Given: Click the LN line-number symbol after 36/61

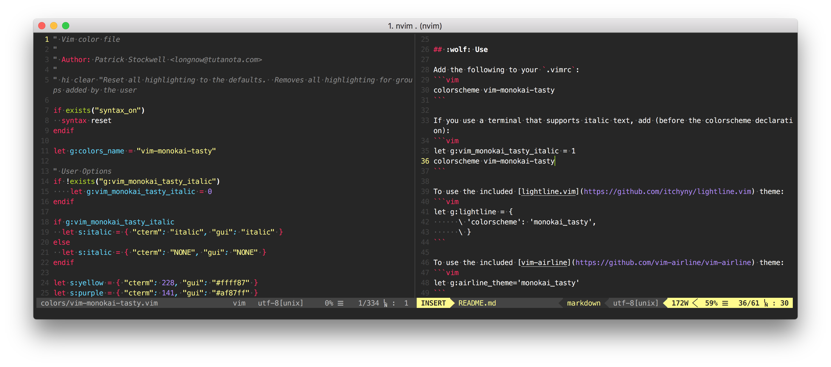Looking at the screenshot, I should 766,303.
